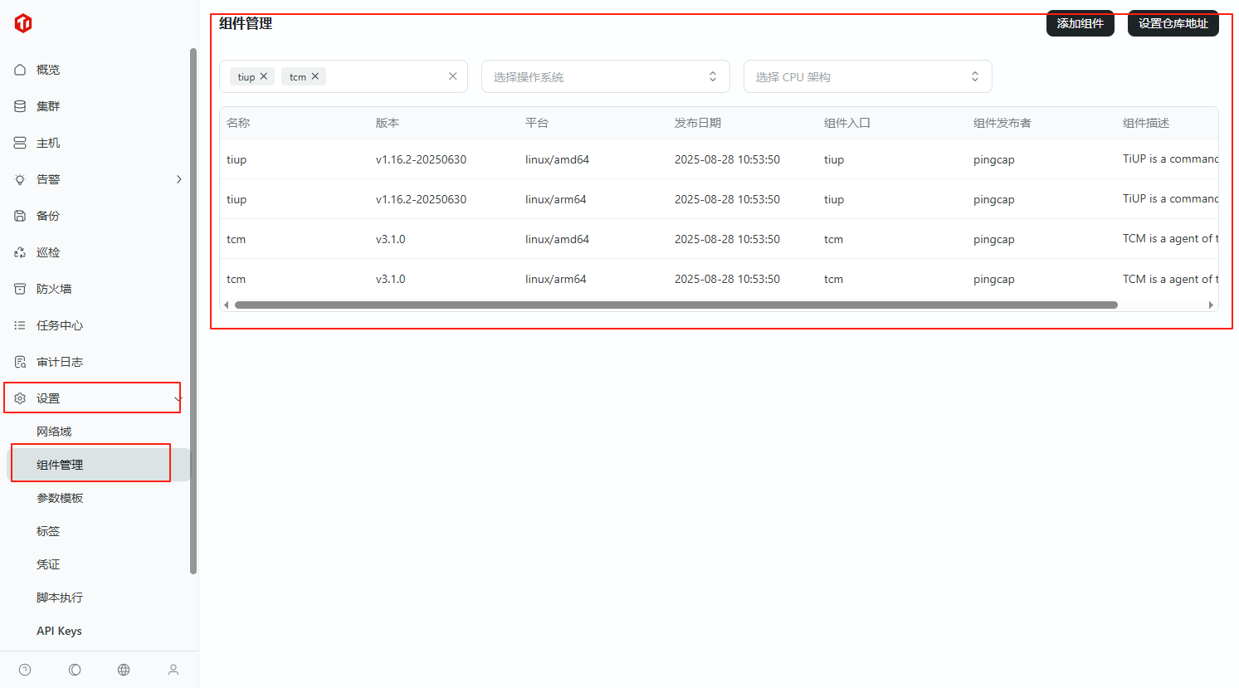This screenshot has height=688, width=1239.
Task: Click pingcap in the tcm linux/amd64 row
Action: pyautogui.click(x=994, y=239)
